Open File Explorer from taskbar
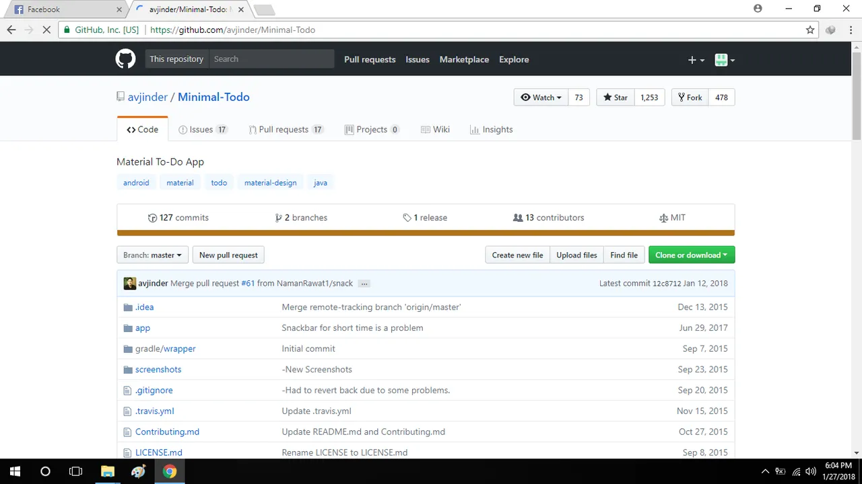Screen dimensions: 862x484 click(108, 471)
